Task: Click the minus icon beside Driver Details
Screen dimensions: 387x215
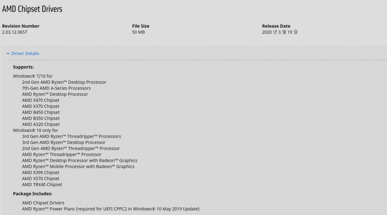Action: pyautogui.click(x=8, y=53)
